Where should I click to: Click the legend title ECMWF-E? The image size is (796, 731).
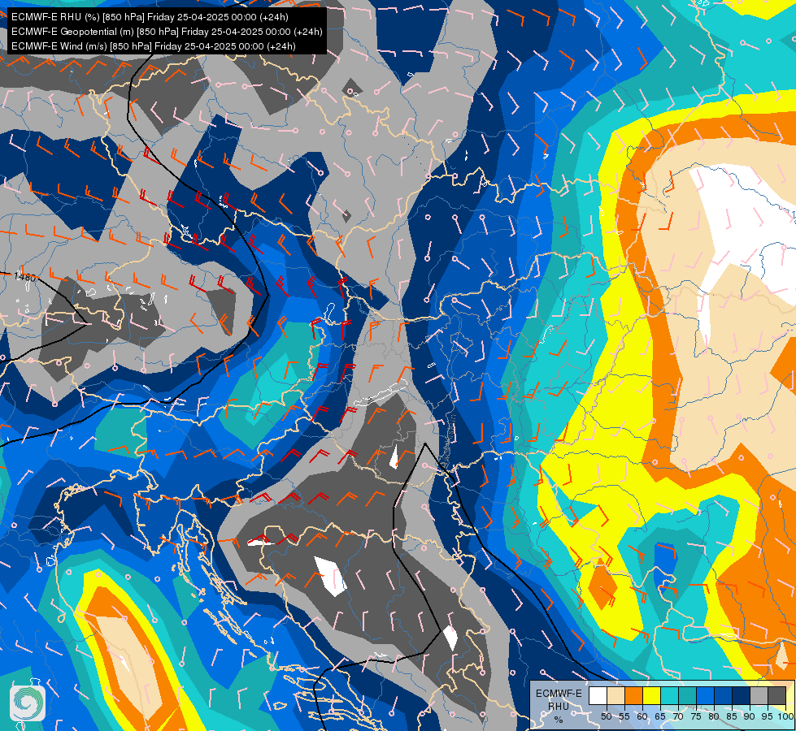coord(559,694)
